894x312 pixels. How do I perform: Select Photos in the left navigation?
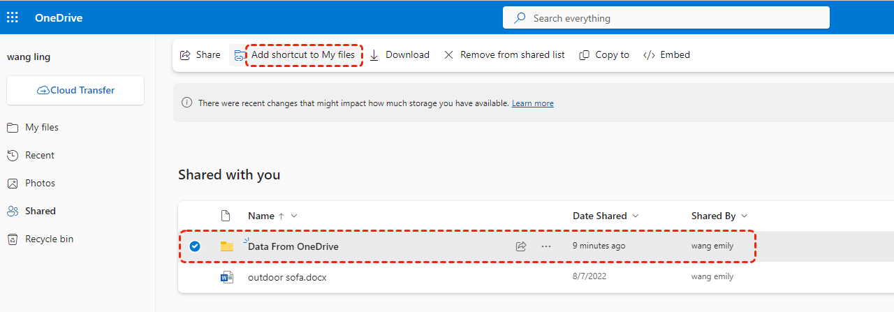click(40, 184)
